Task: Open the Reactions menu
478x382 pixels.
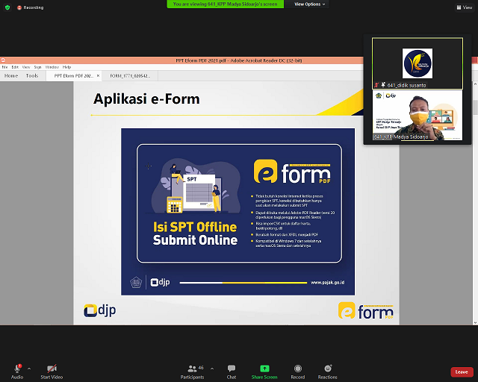Action: (327, 368)
